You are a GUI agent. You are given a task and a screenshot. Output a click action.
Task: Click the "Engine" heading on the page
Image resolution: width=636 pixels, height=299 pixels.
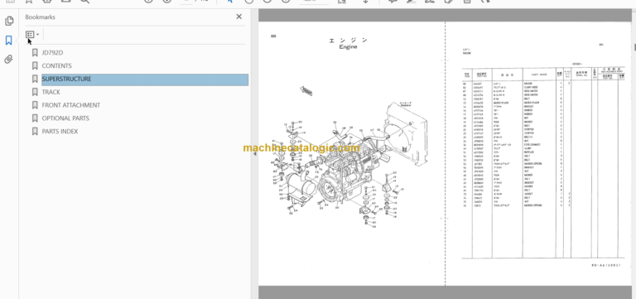pyautogui.click(x=348, y=47)
